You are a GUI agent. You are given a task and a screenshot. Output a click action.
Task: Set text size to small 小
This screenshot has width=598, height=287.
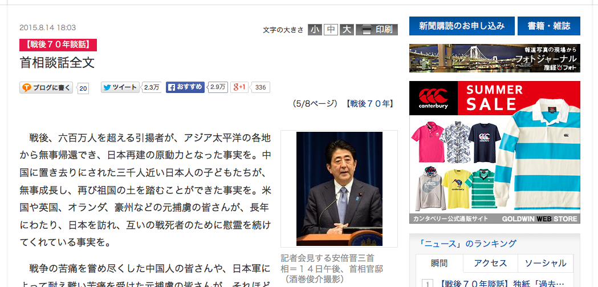[315, 30]
